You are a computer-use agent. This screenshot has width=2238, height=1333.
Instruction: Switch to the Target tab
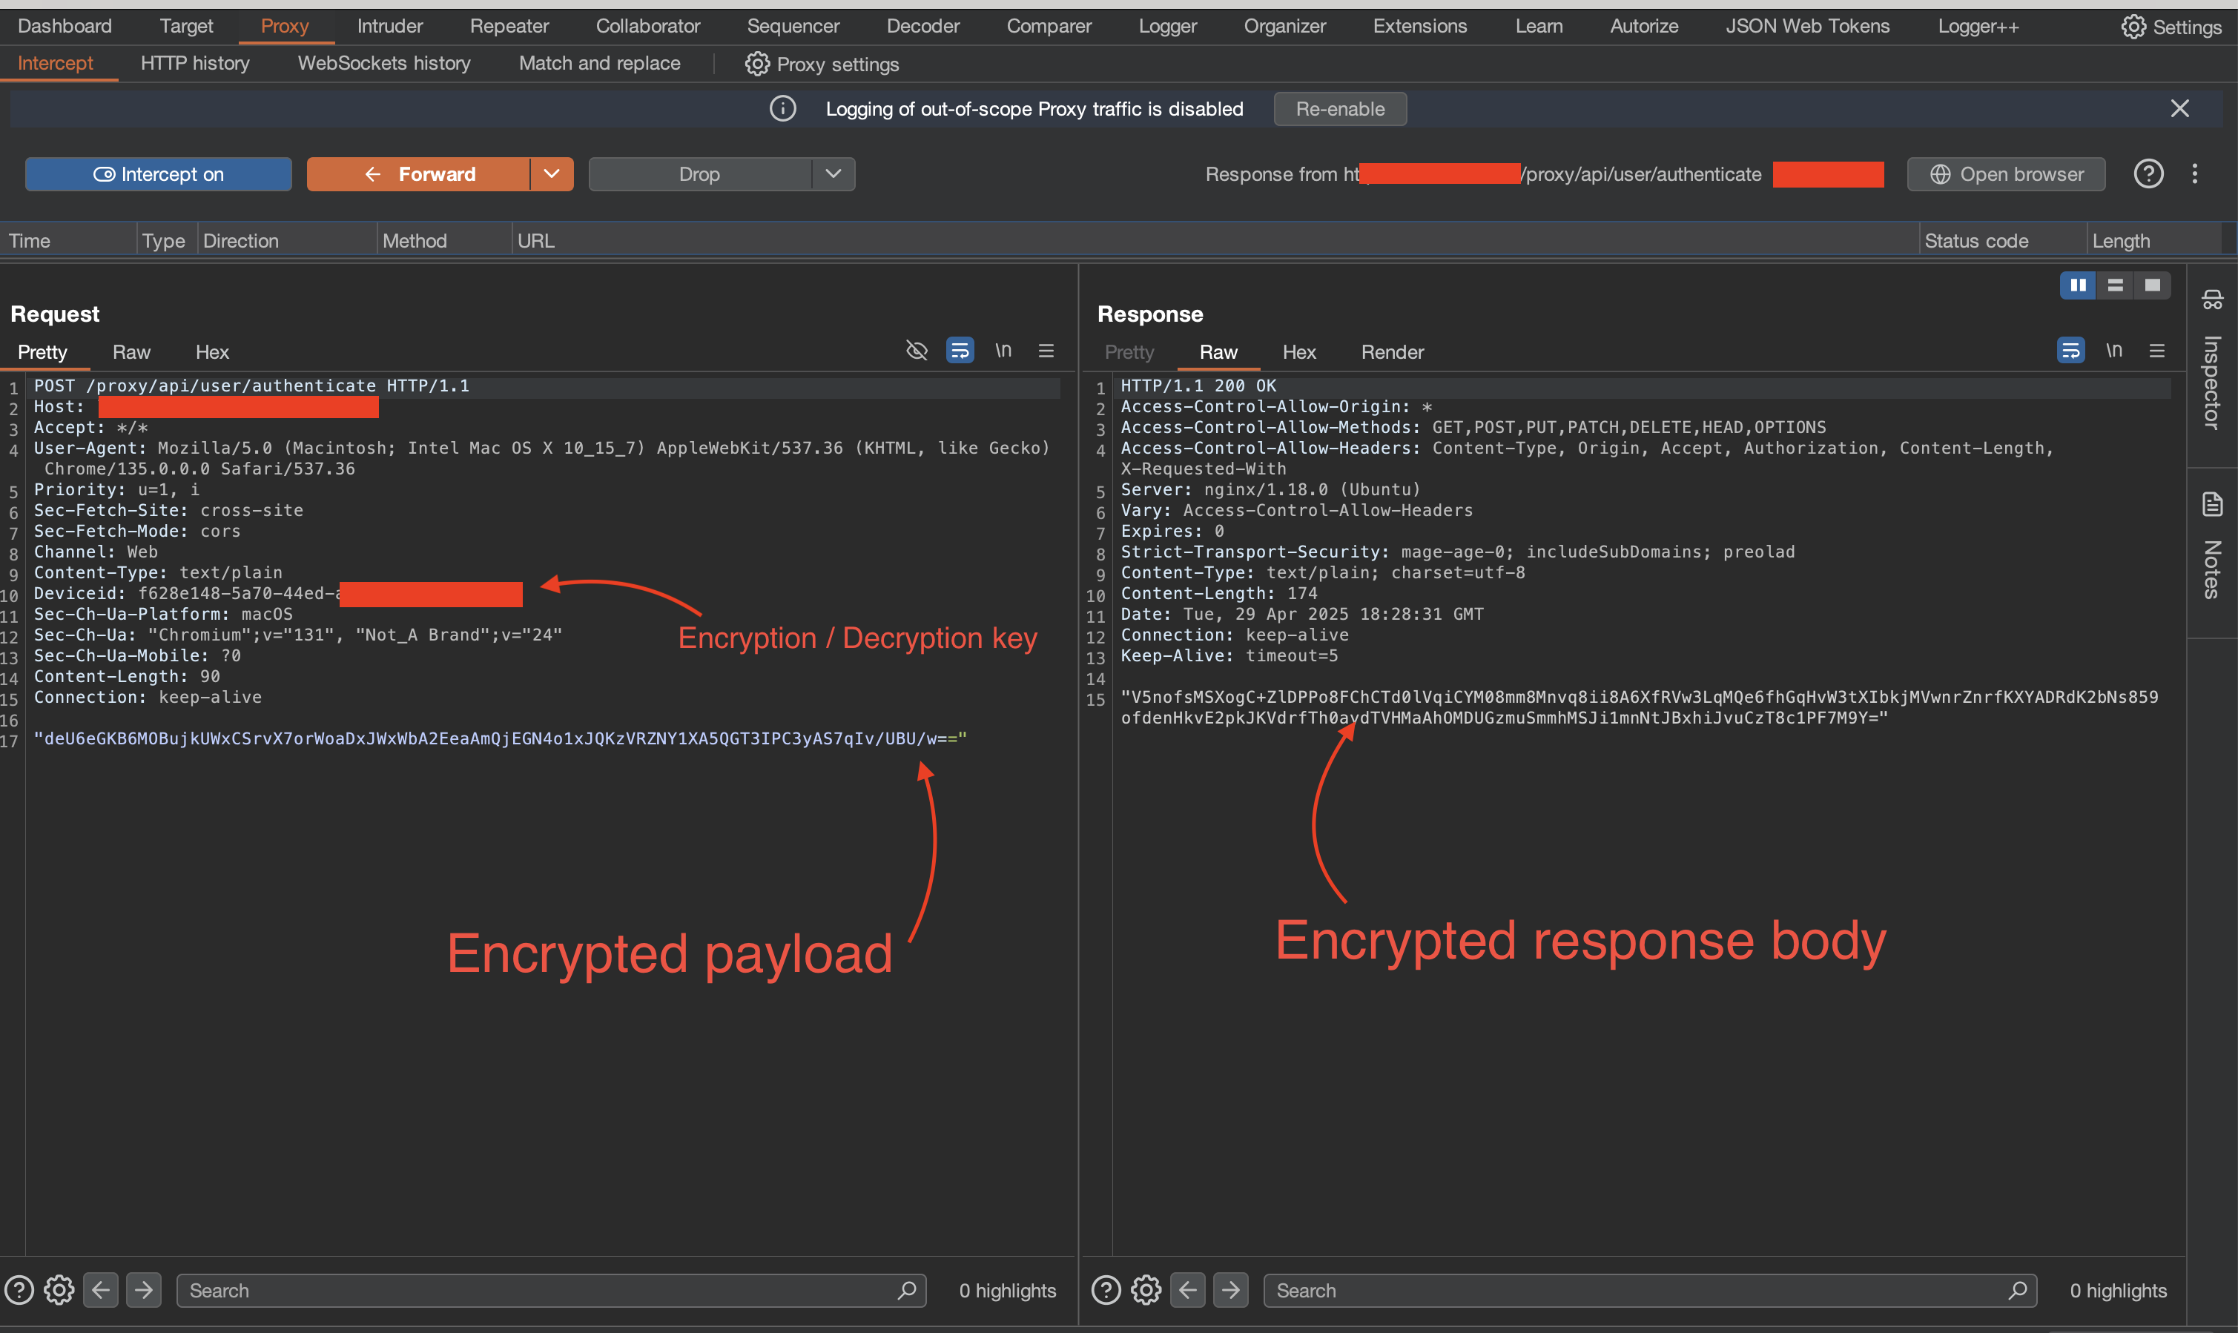click(187, 26)
